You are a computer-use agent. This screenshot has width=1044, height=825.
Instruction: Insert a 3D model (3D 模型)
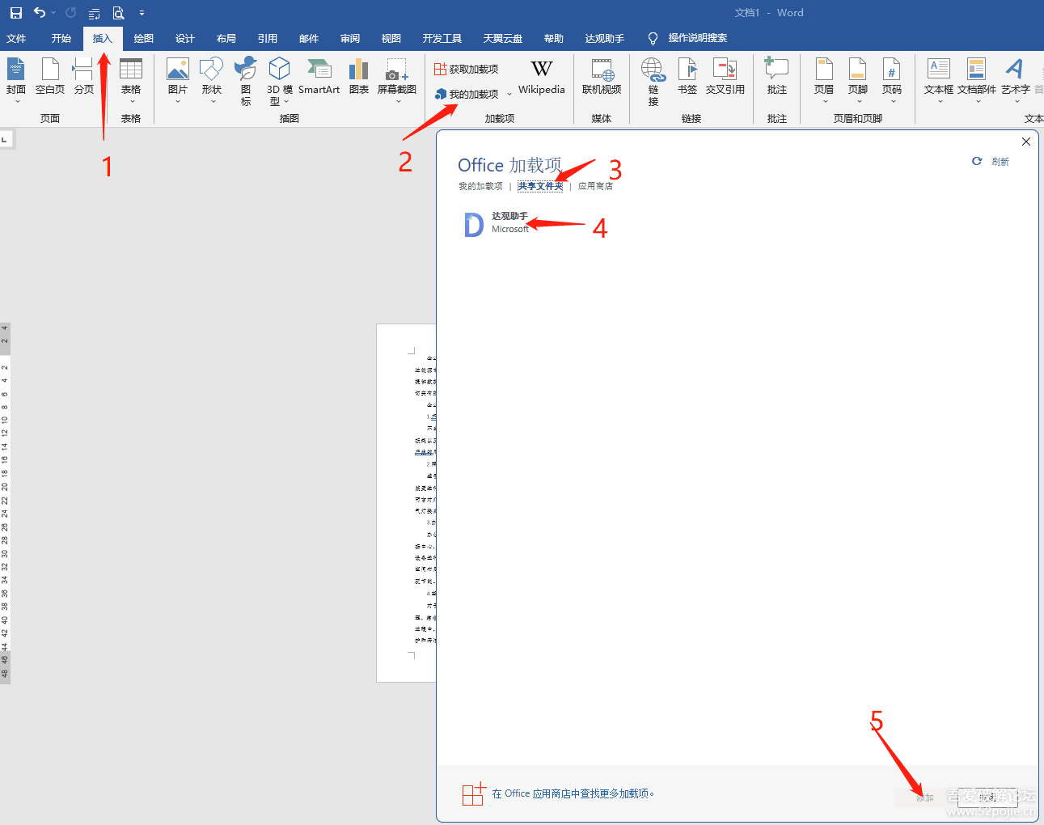coord(280,81)
